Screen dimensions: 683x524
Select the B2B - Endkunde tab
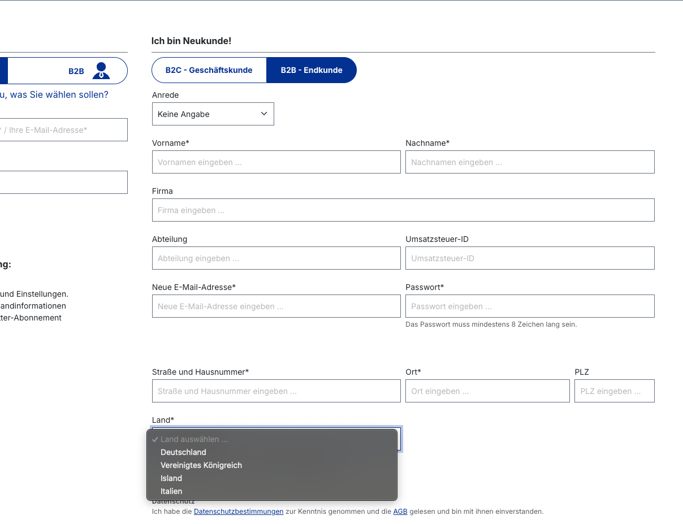pos(312,70)
